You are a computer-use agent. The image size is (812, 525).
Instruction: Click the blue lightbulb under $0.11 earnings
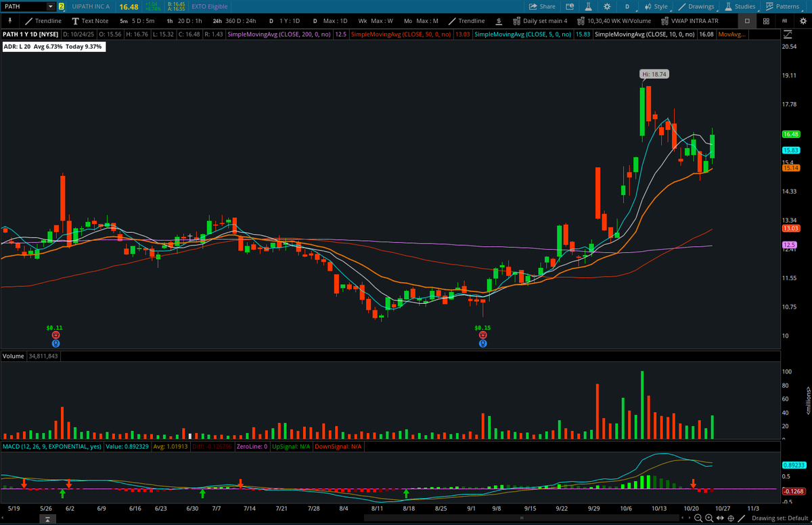point(55,343)
